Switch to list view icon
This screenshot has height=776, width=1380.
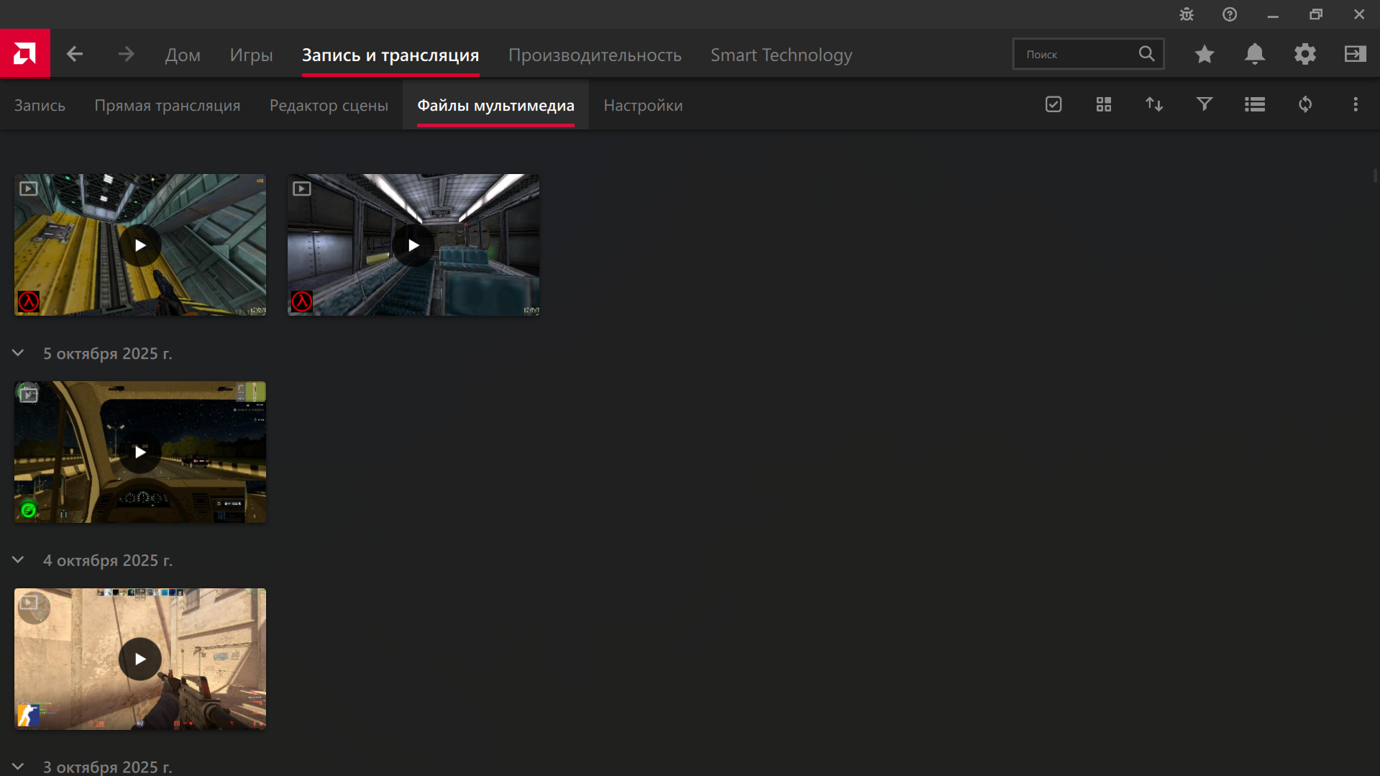1255,104
